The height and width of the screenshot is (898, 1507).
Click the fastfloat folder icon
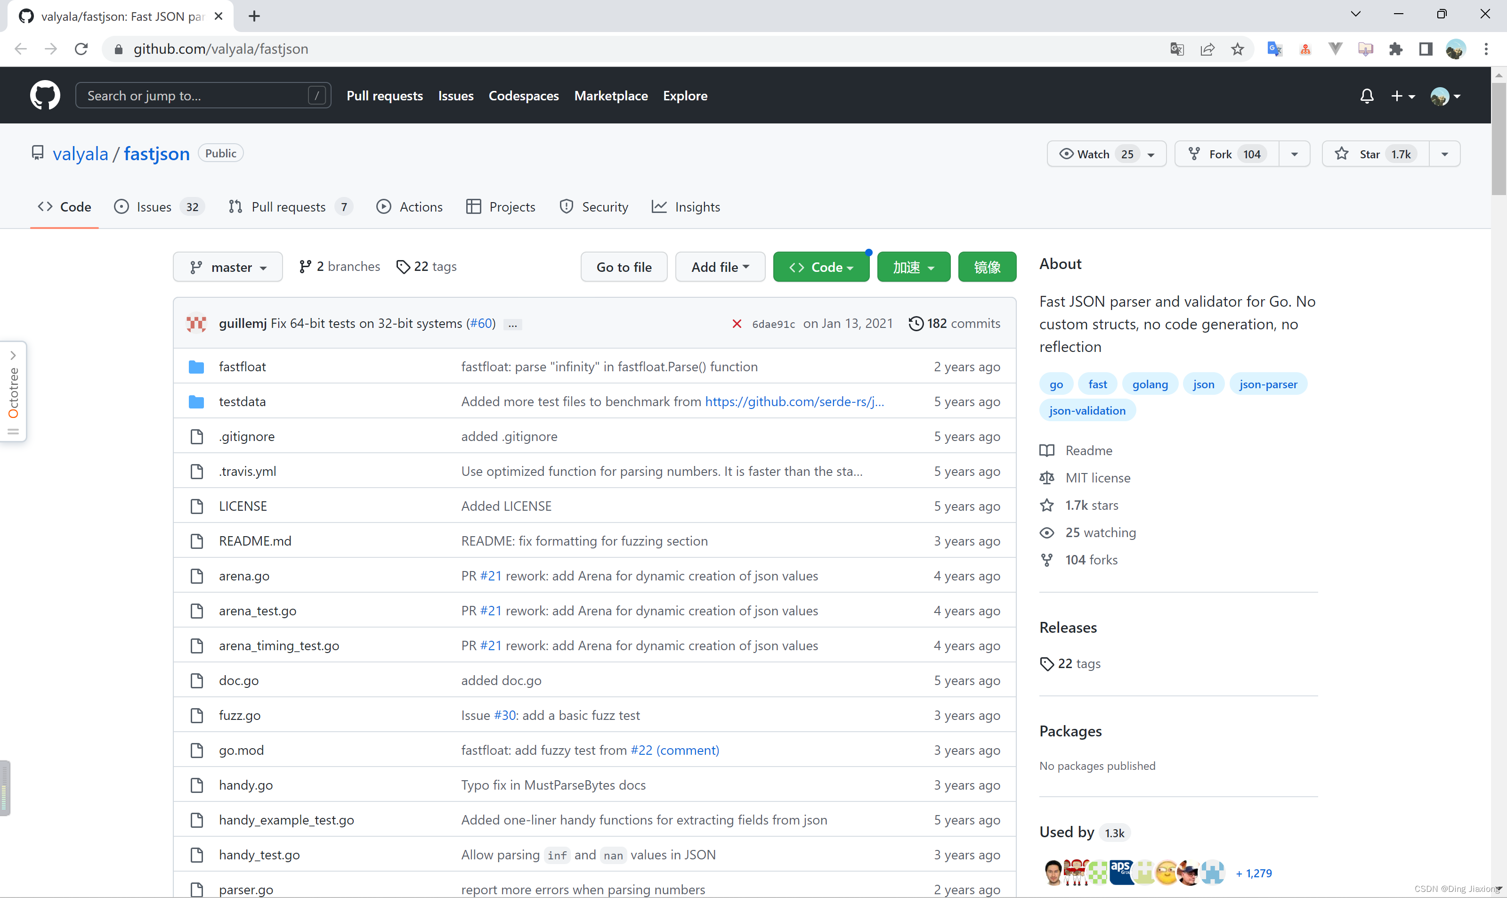point(196,367)
